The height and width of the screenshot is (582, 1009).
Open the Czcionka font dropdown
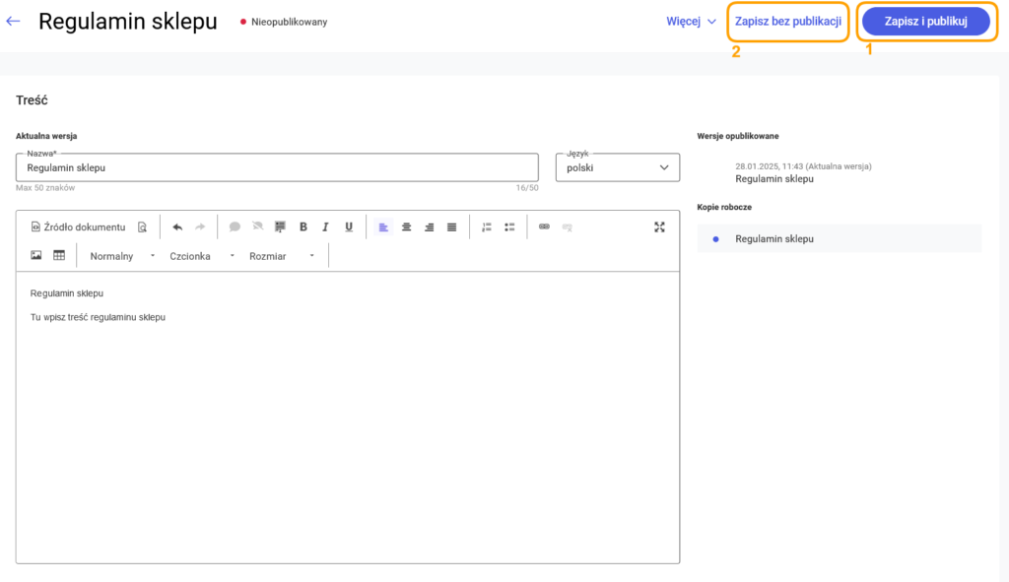(202, 256)
